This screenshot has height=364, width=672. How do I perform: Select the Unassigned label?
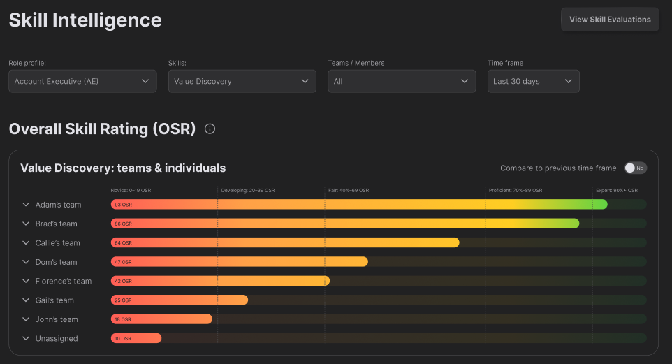(57, 338)
